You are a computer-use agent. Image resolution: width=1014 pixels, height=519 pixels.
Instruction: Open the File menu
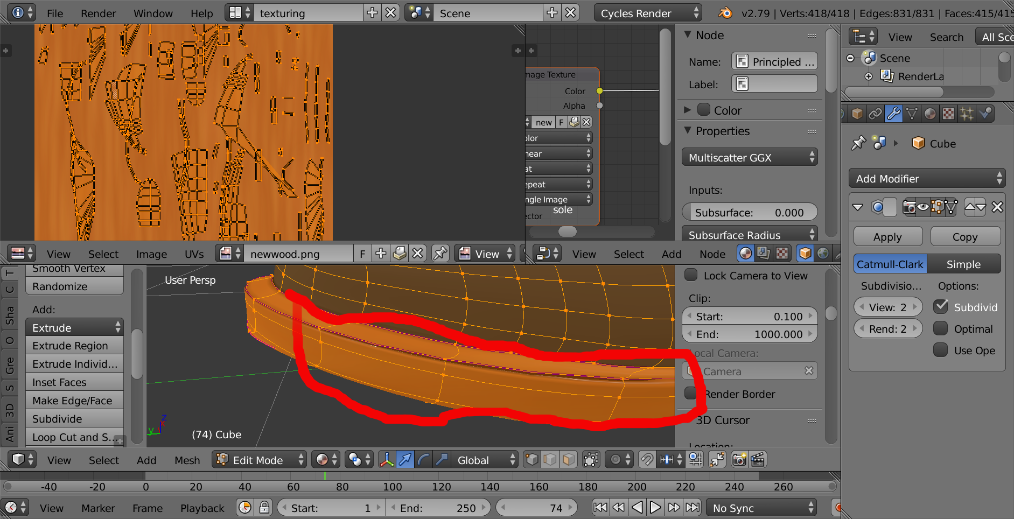tap(55, 13)
